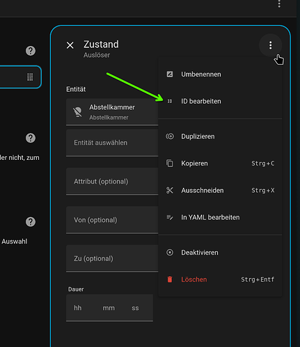
Task: Select Duplizieren in the menu
Action: tap(220, 136)
